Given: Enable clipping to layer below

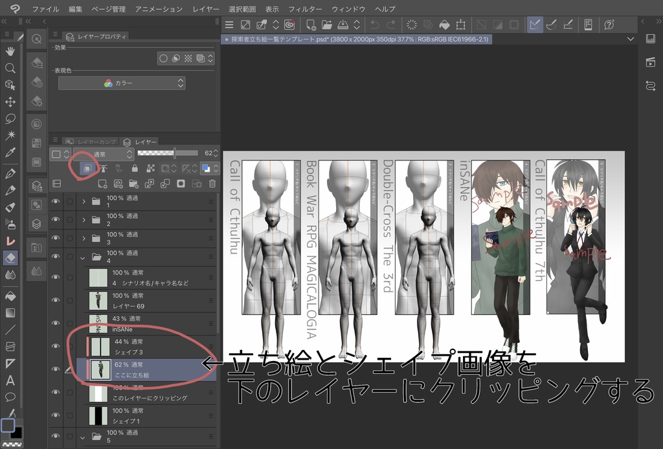Looking at the screenshot, I should (x=88, y=168).
